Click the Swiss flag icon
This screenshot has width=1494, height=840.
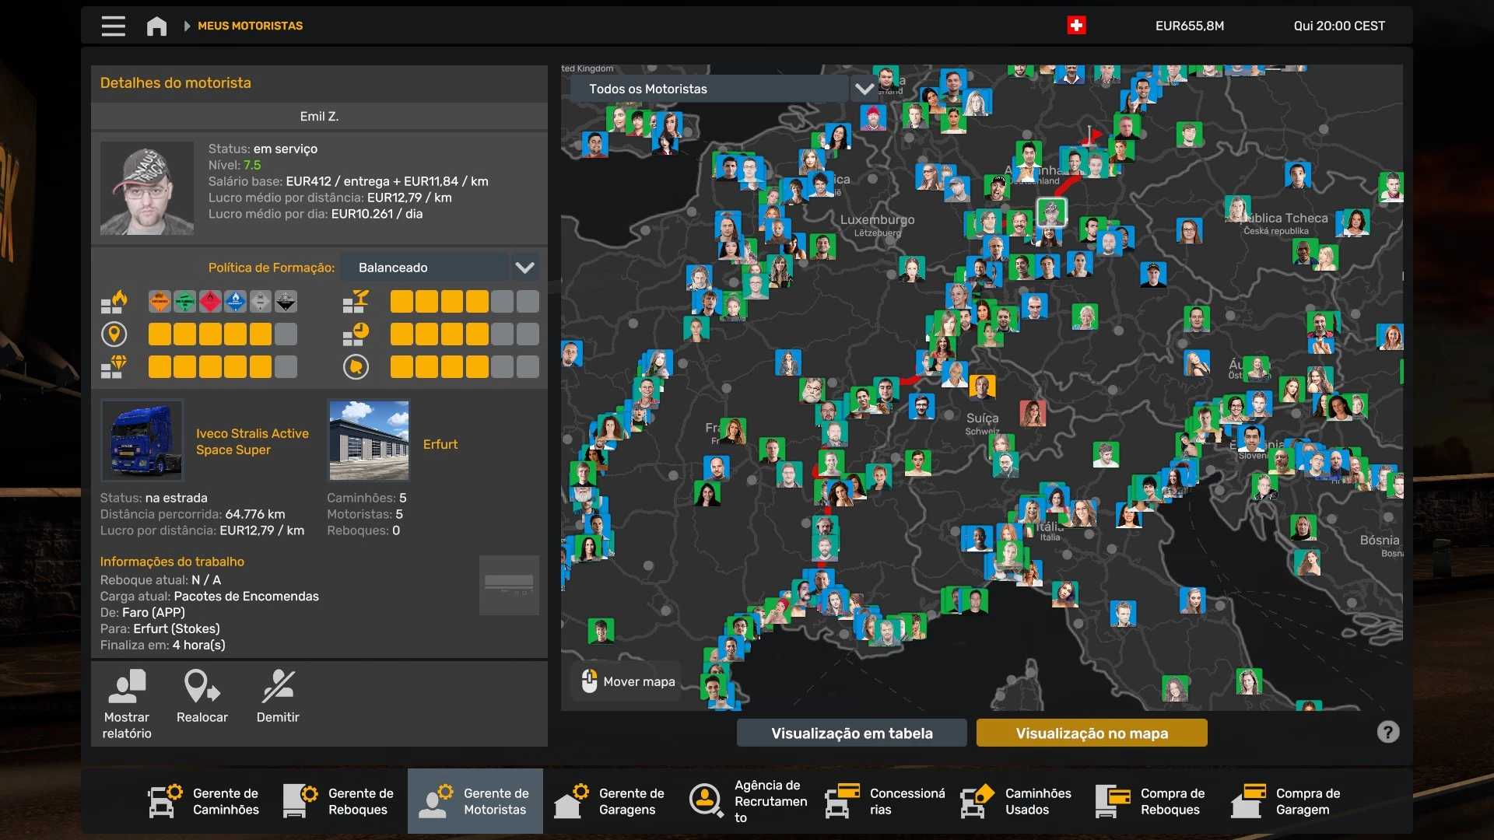pos(1076,26)
